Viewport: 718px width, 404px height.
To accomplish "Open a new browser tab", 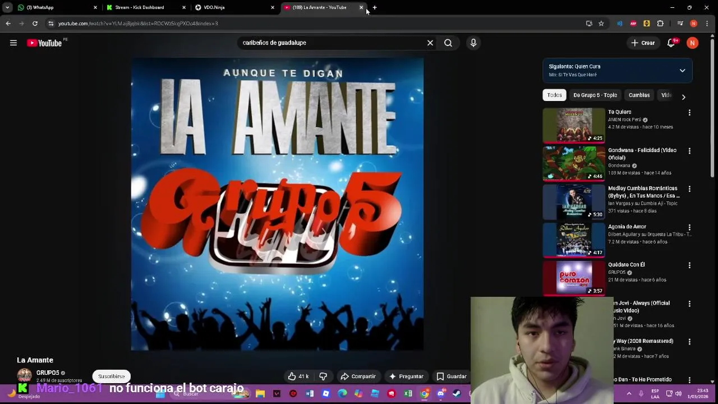I will click(375, 7).
